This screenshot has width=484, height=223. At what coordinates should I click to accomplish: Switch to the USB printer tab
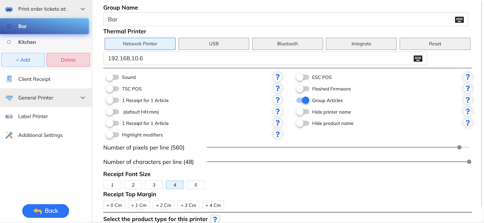pyautogui.click(x=214, y=44)
